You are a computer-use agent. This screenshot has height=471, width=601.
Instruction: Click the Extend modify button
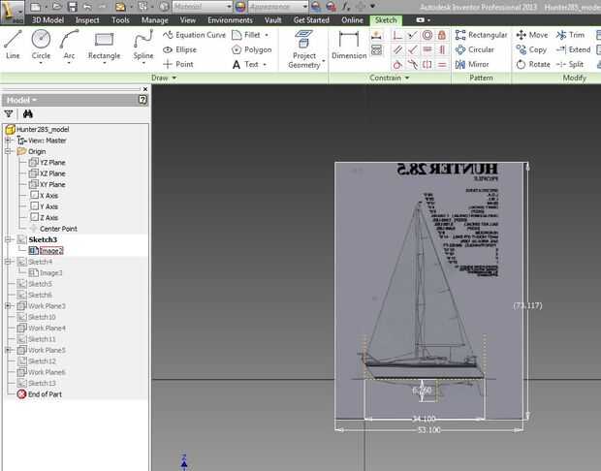pos(574,49)
